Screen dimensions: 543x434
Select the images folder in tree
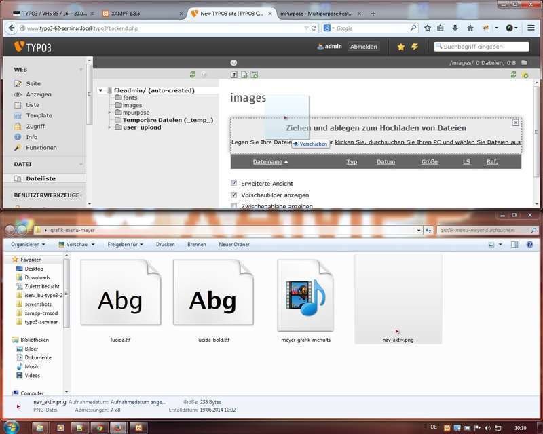click(132, 105)
